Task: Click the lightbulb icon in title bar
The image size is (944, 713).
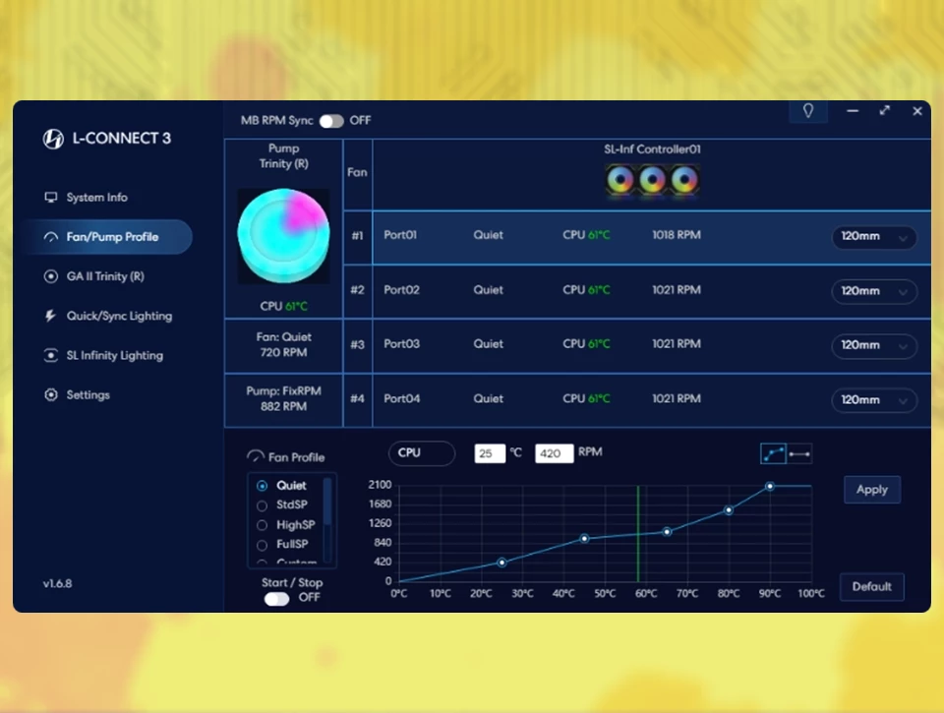Action: [x=808, y=111]
